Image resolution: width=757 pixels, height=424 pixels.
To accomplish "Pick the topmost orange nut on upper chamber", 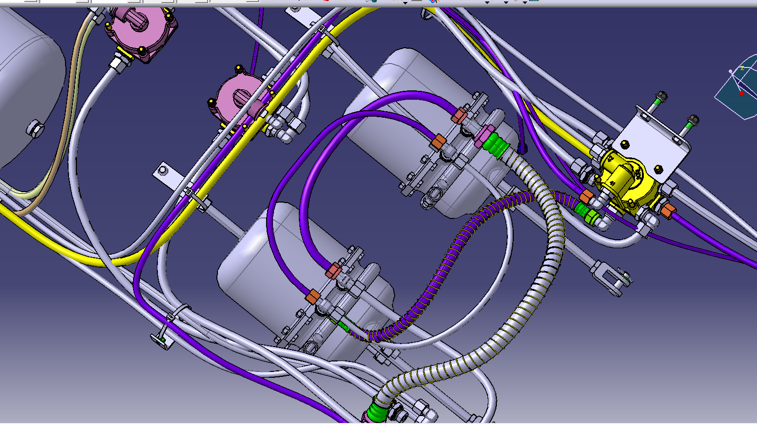I will (x=459, y=115).
